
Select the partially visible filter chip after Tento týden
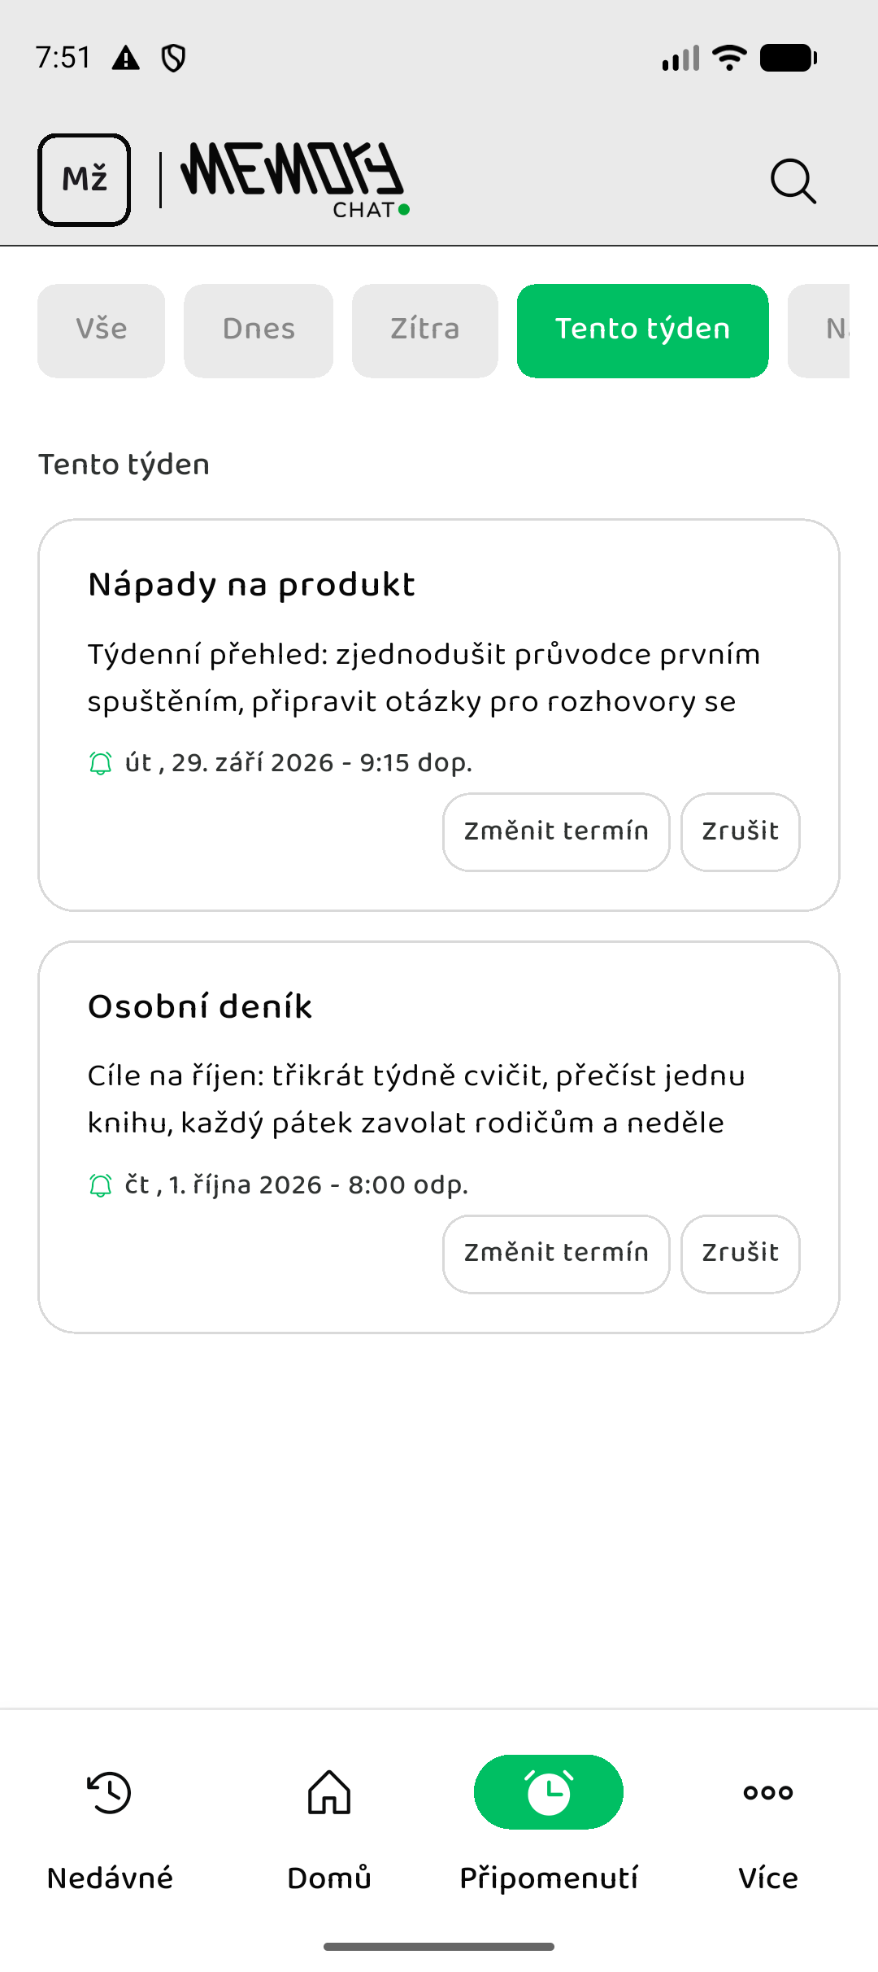coord(819,330)
